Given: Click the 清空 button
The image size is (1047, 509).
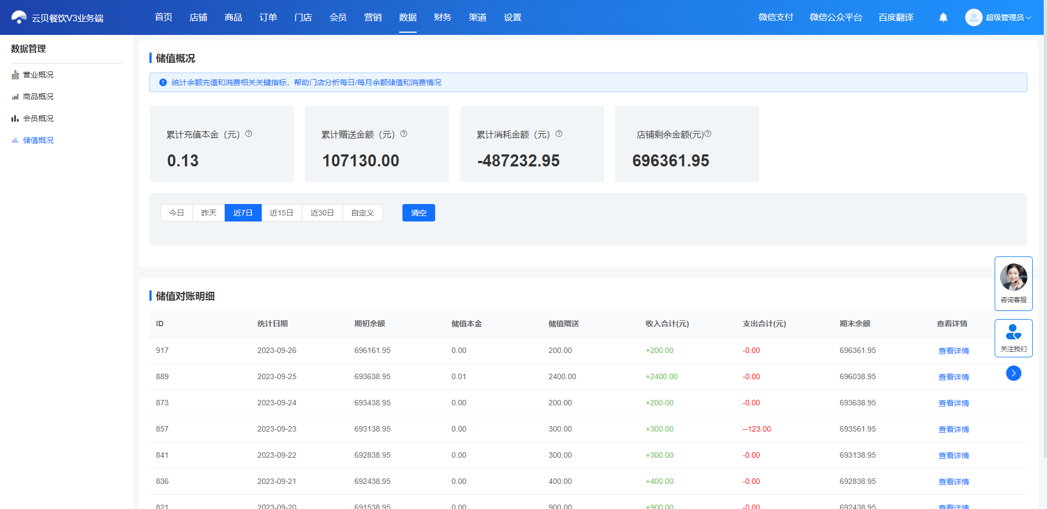Looking at the screenshot, I should pos(419,213).
